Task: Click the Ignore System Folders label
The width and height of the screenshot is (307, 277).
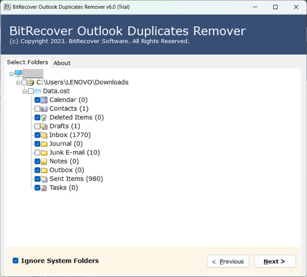Action: (60, 261)
